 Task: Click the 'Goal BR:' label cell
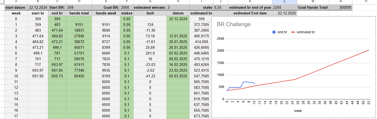click(106, 7)
